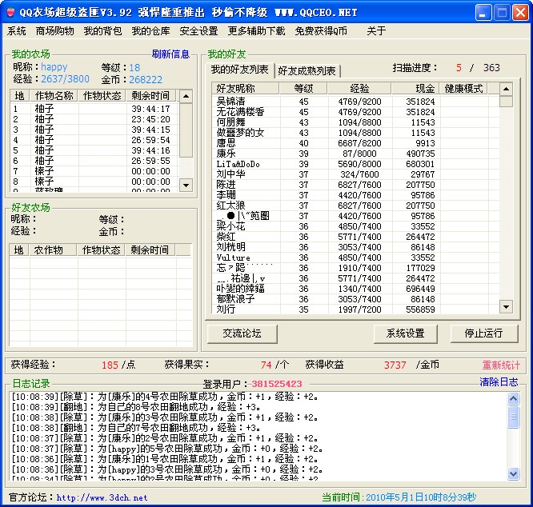533x507 pixels.
Task: Click the 停止运行 button
Action: [x=483, y=333]
